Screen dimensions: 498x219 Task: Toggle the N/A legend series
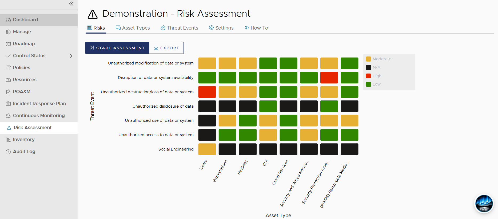[x=373, y=67]
